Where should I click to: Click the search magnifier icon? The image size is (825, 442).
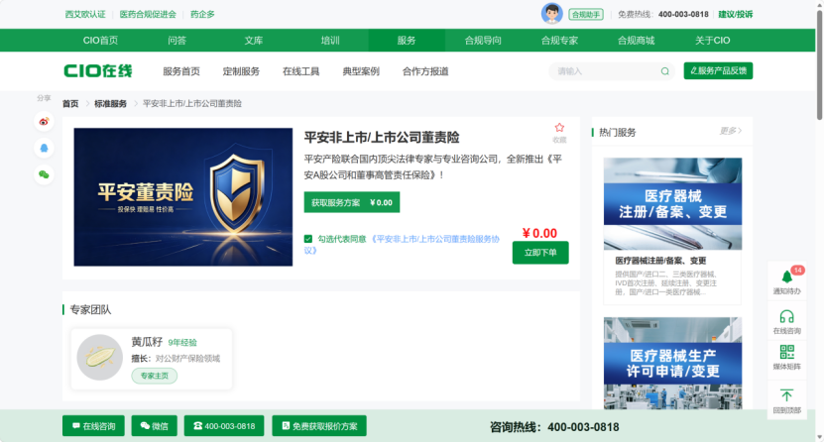(665, 71)
